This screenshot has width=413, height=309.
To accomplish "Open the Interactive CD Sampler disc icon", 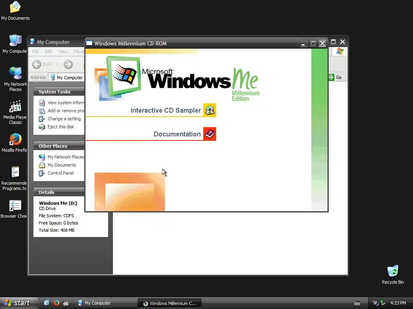I will (x=210, y=110).
